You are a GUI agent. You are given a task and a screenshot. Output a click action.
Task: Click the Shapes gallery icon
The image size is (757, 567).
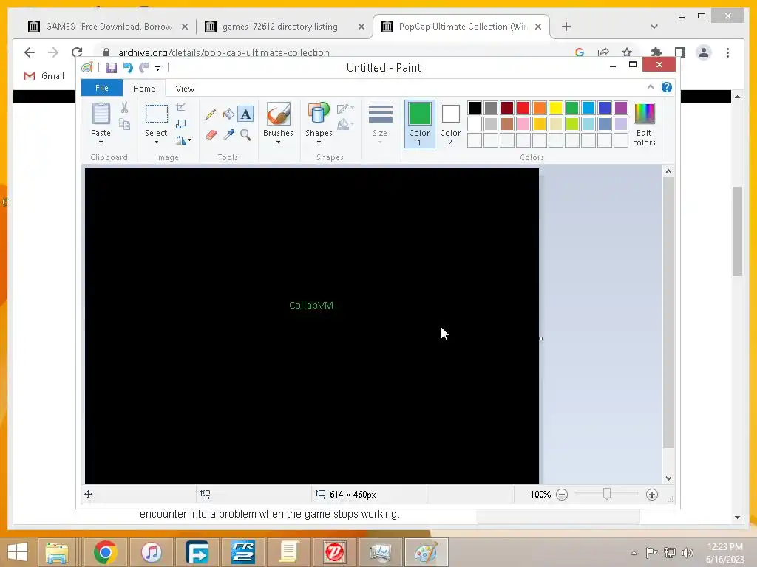319,114
